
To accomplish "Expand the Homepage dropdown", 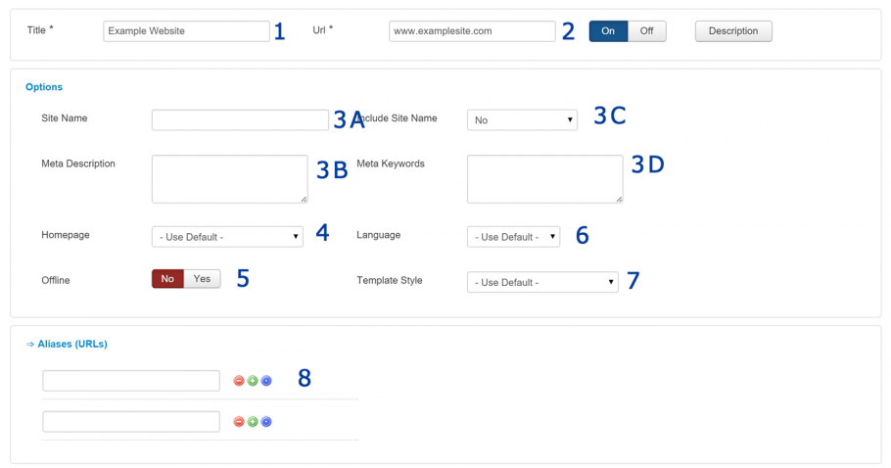I will click(x=227, y=237).
